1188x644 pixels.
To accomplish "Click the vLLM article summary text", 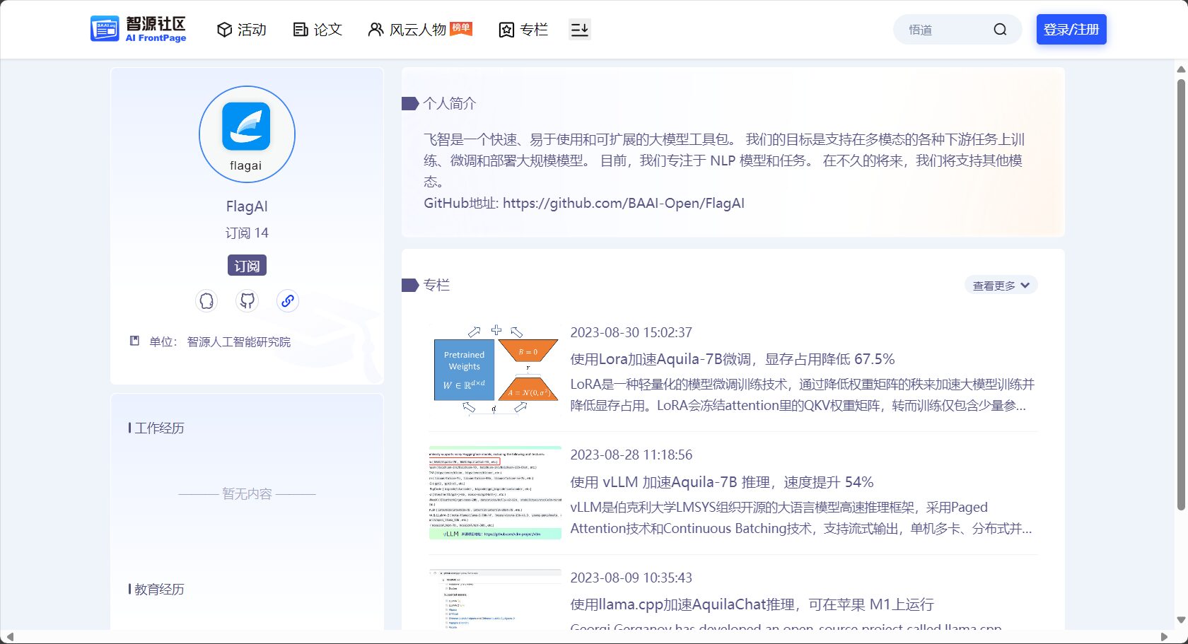I will click(801, 517).
